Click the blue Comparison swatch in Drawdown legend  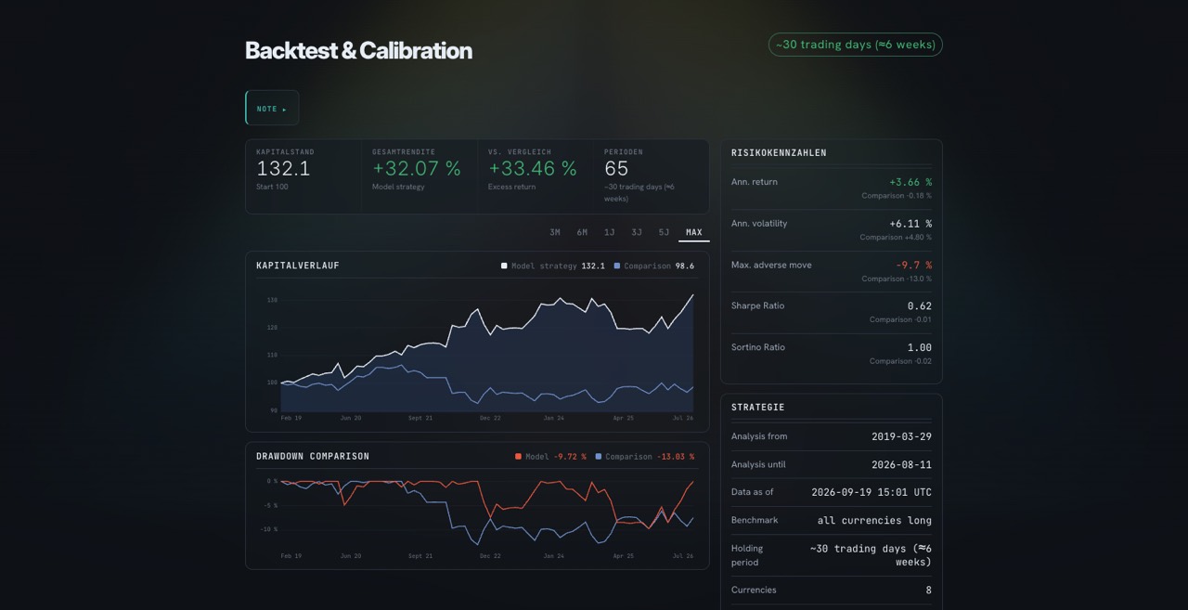[599, 457]
